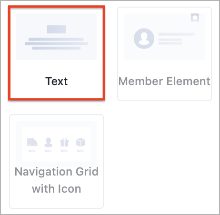The width and height of the screenshot is (220, 215).
Task: Click the Text card preview thumbnail
Action: click(56, 37)
